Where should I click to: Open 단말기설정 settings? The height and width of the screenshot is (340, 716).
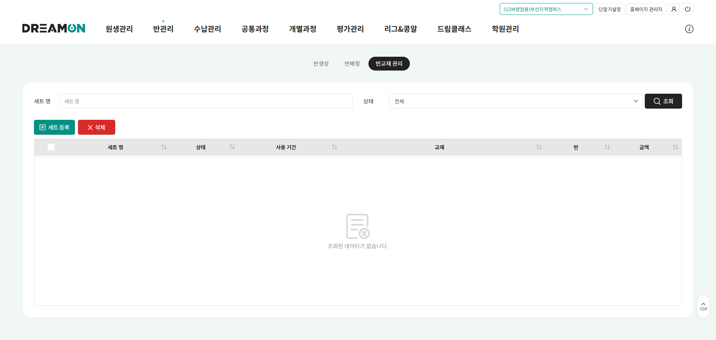pos(609,9)
